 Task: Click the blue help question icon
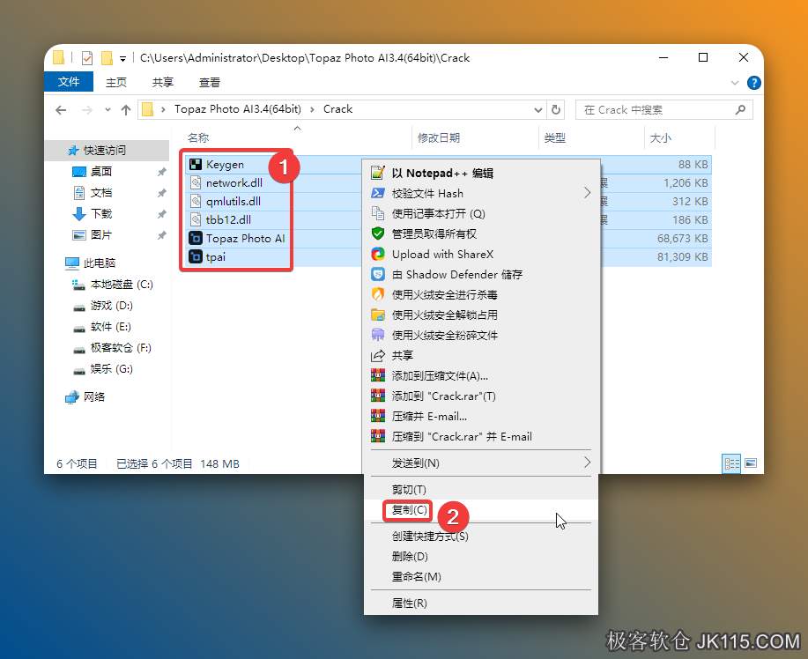754,83
